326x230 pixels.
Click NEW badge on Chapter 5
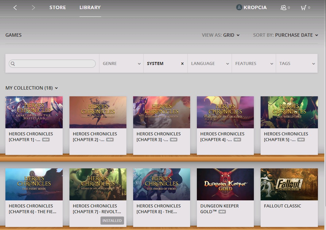[x=301, y=140]
